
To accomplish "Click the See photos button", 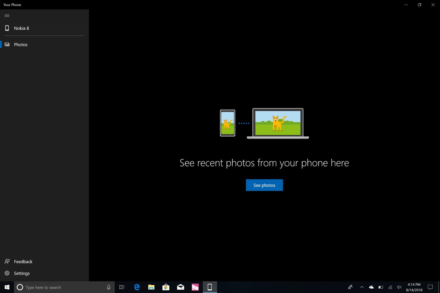I will click(x=264, y=185).
